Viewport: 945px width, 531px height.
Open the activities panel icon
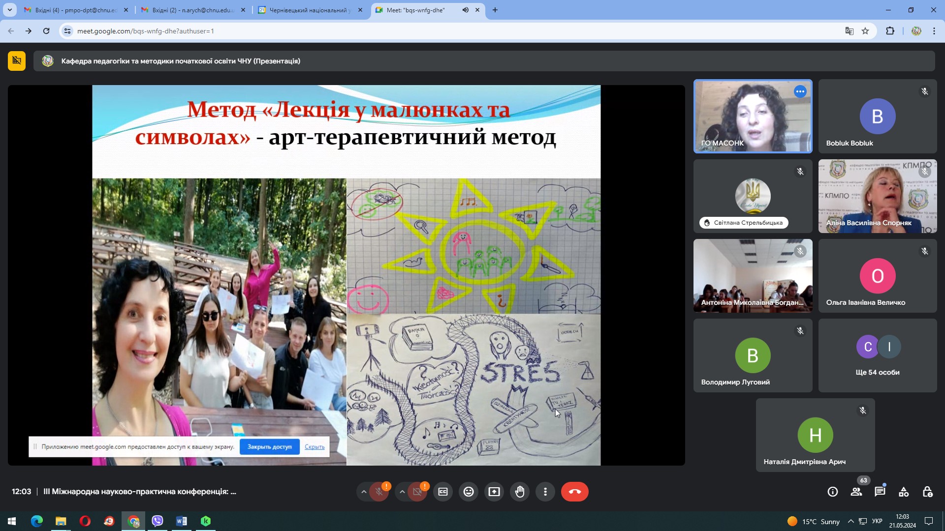904,492
